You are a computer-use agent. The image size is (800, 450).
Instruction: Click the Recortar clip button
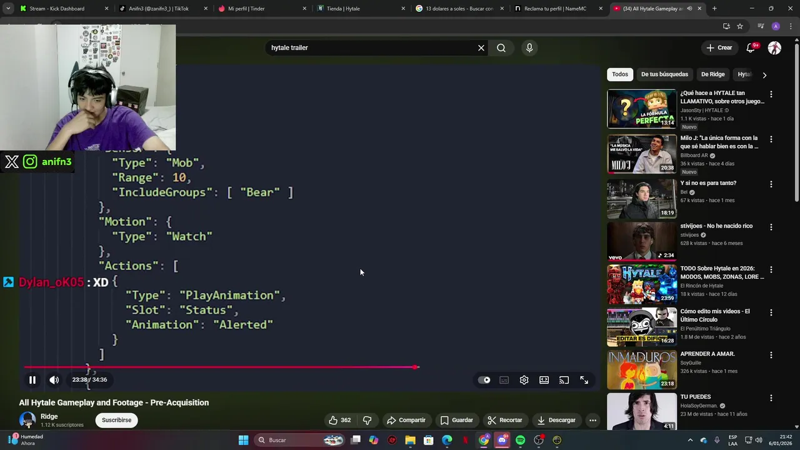tap(504, 420)
